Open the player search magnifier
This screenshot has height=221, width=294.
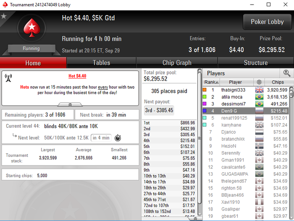click(287, 73)
